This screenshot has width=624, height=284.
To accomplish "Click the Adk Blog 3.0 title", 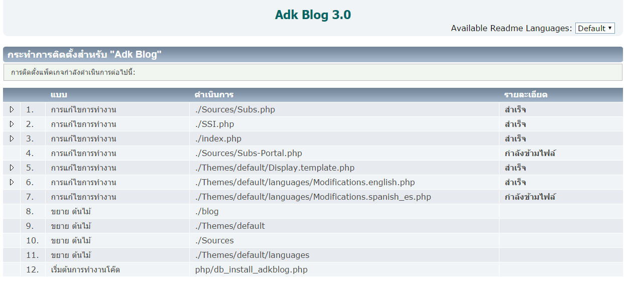I will coord(313,15).
